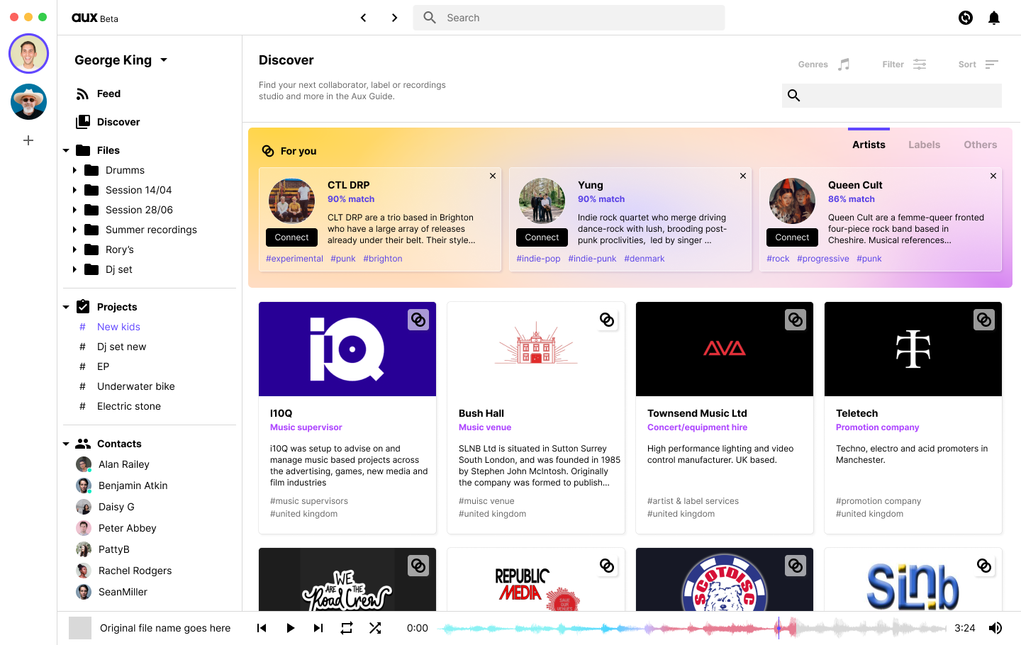Screen dimensions: 1021x645
Task: Open the Underwater bike project
Action: (x=135, y=386)
